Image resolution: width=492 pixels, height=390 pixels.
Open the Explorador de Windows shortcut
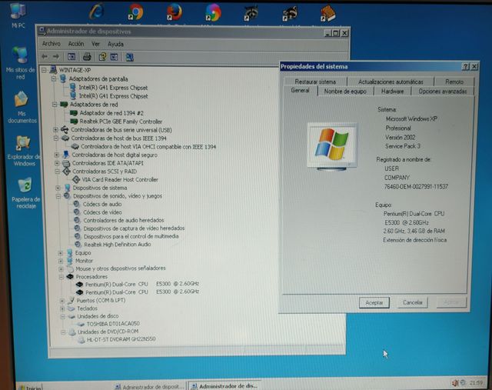24,152
